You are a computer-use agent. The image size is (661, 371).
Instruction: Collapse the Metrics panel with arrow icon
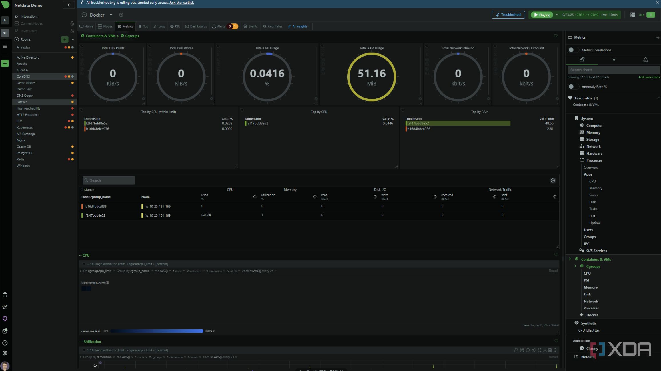tap(657, 37)
